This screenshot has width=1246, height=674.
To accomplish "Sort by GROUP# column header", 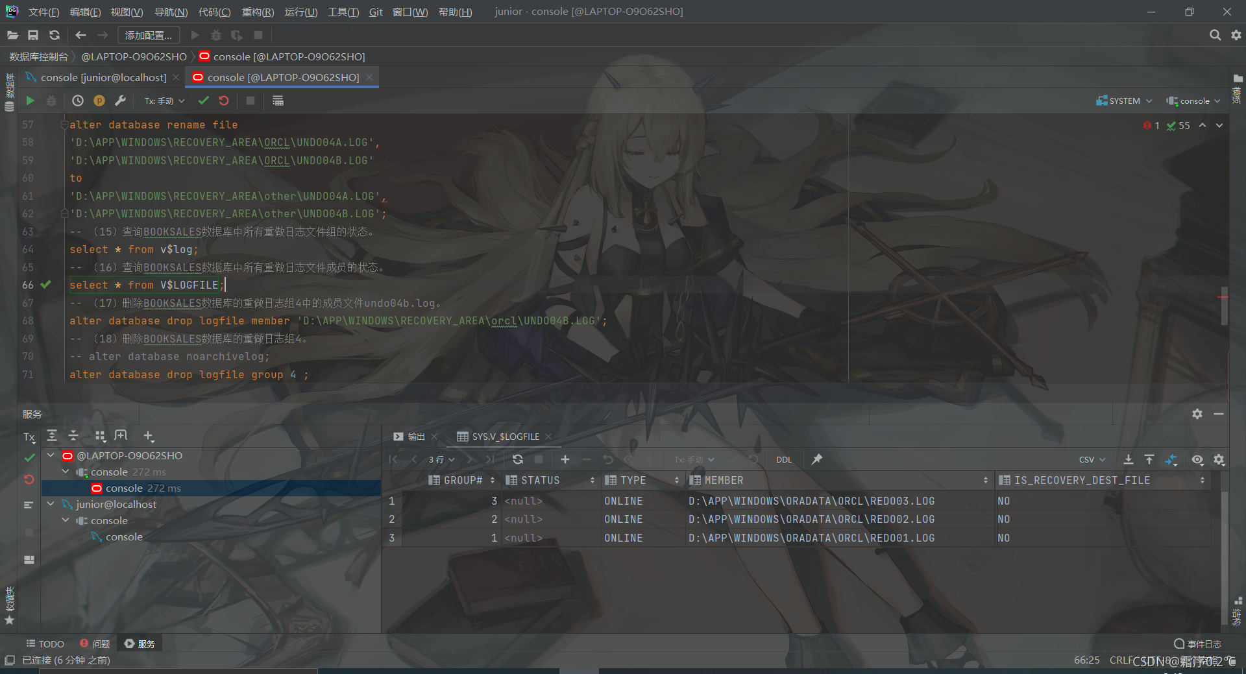I will 462,480.
